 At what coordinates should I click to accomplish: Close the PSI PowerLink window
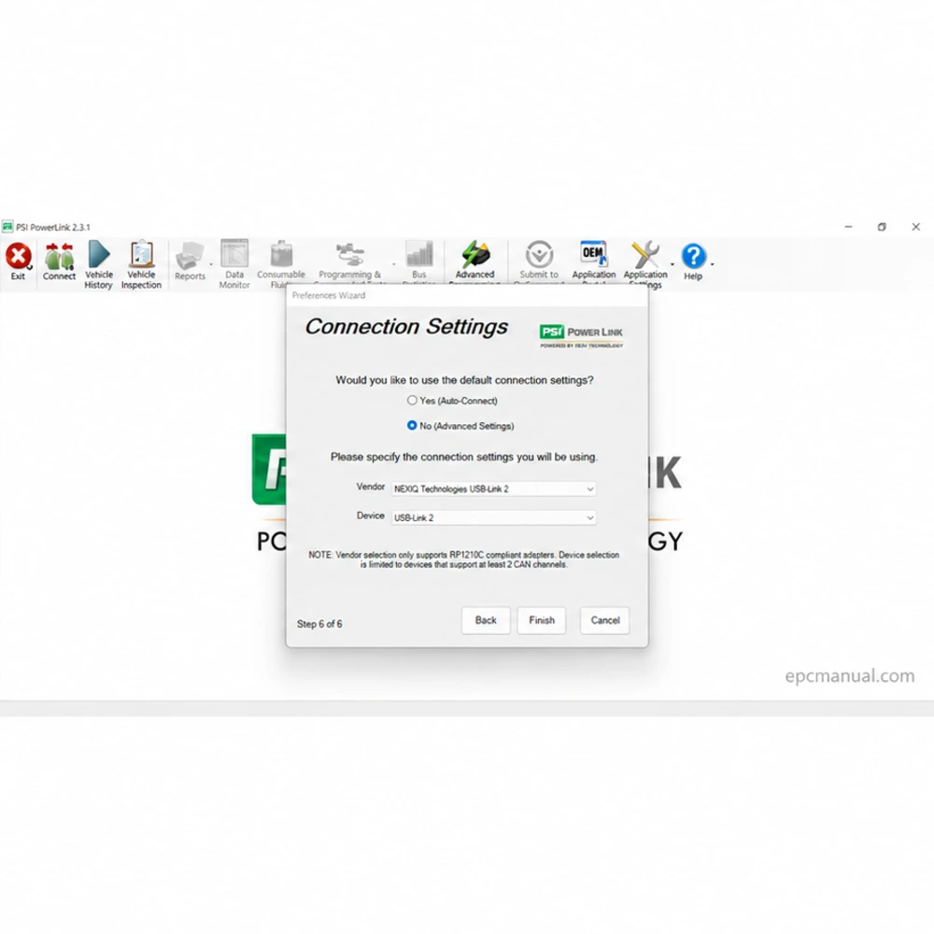915,227
